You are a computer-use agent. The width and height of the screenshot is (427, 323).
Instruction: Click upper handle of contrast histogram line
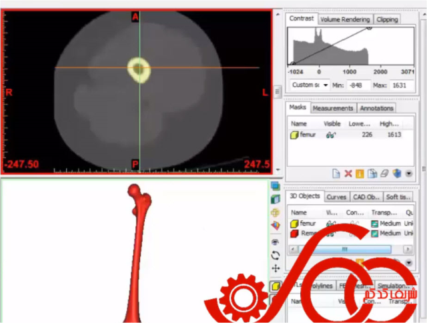tap(369, 27)
